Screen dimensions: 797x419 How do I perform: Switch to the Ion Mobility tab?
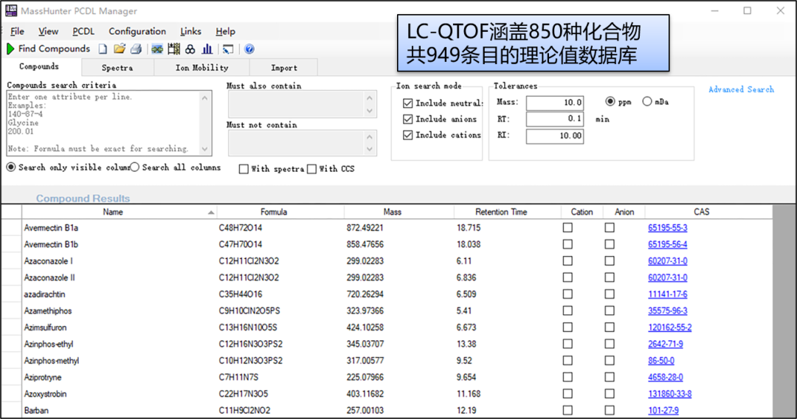(201, 68)
